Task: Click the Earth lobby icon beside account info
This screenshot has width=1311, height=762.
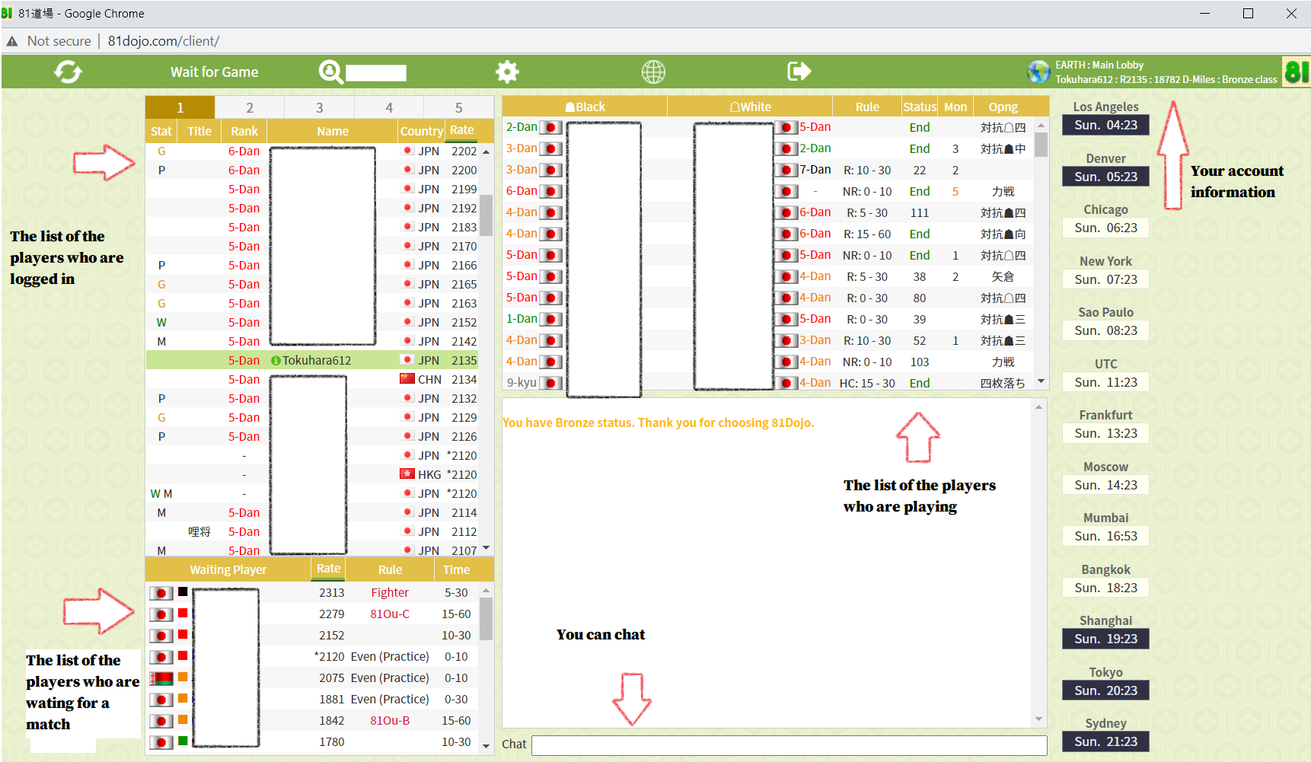Action: point(1038,72)
